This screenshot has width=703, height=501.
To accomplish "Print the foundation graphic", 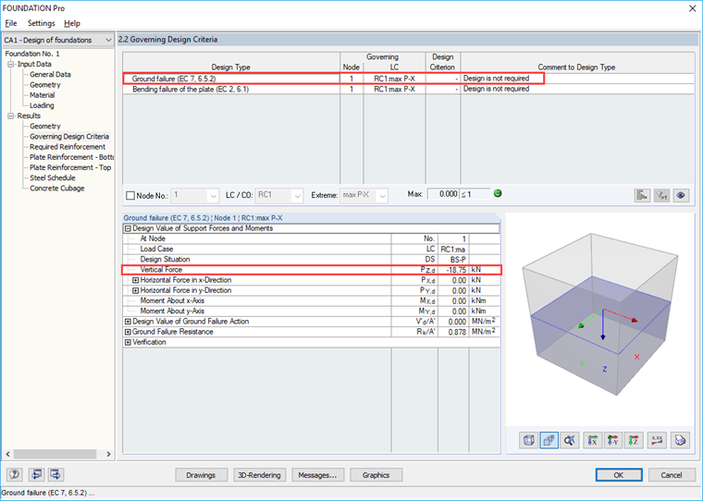I will (680, 441).
